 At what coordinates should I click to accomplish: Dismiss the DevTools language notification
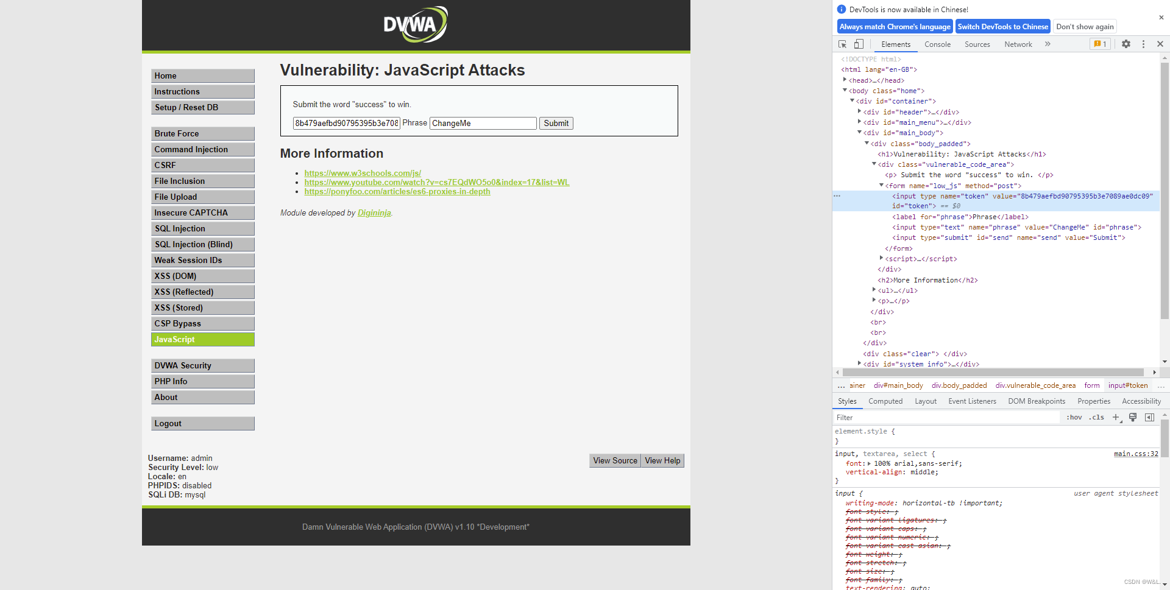pos(1161,18)
